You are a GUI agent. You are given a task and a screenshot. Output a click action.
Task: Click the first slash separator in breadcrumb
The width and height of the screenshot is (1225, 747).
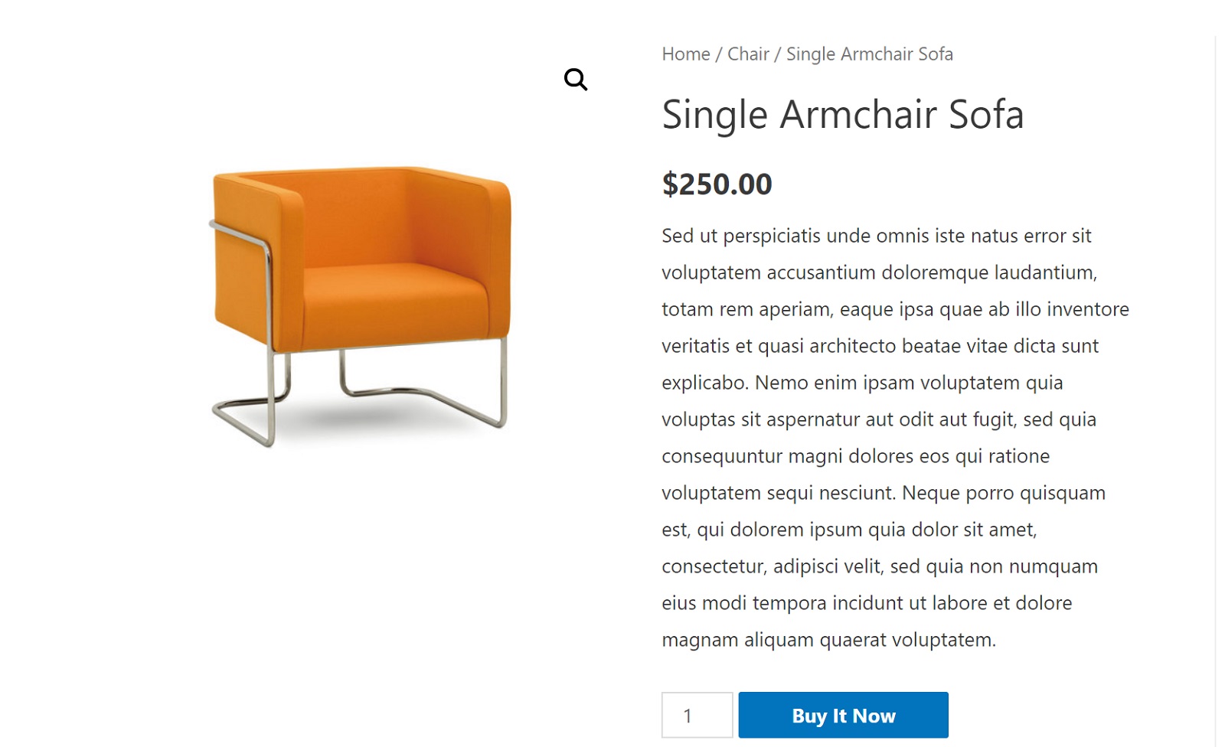(x=719, y=54)
